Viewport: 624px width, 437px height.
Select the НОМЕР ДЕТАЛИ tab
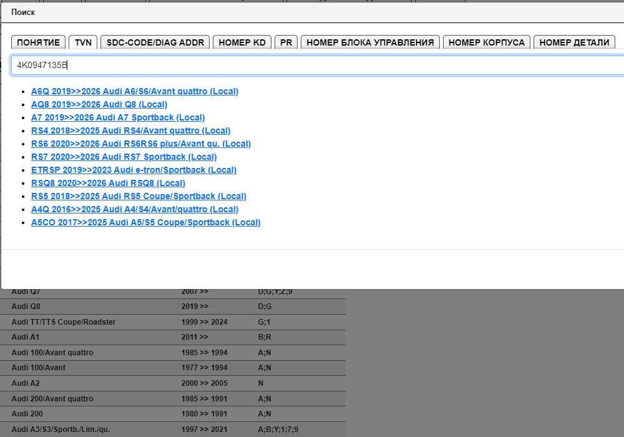574,42
